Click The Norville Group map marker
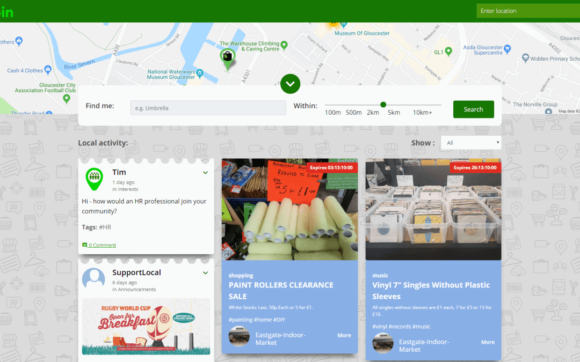The height and width of the screenshot is (362, 580). click(x=548, y=111)
